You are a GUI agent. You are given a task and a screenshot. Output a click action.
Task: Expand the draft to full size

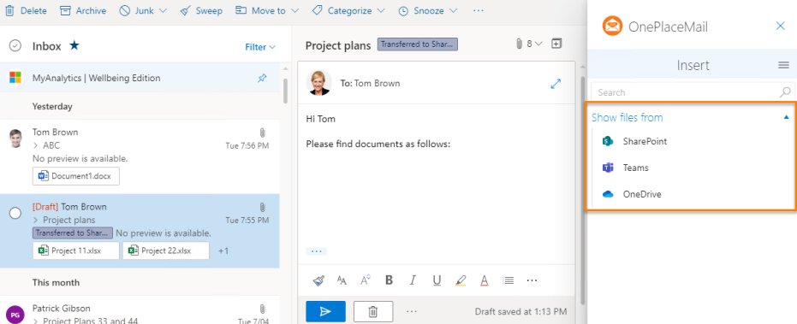coord(556,84)
